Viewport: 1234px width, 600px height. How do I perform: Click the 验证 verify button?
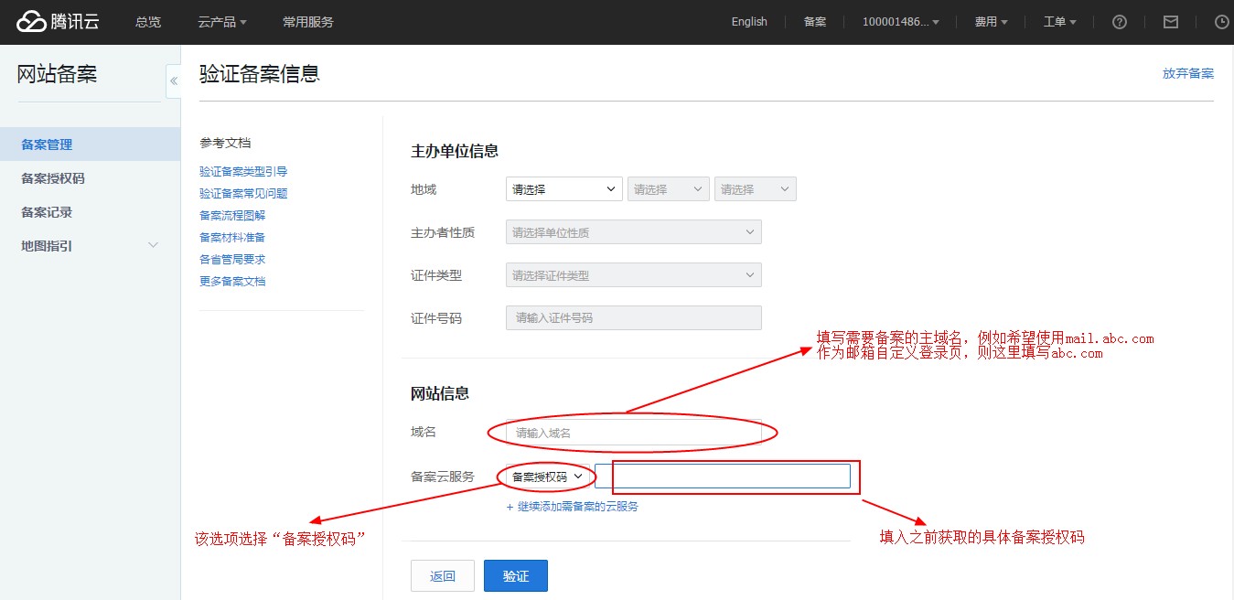[x=515, y=575]
